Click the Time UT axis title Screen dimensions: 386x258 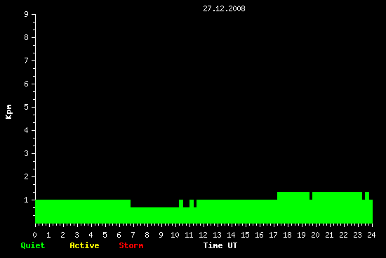click(x=220, y=245)
